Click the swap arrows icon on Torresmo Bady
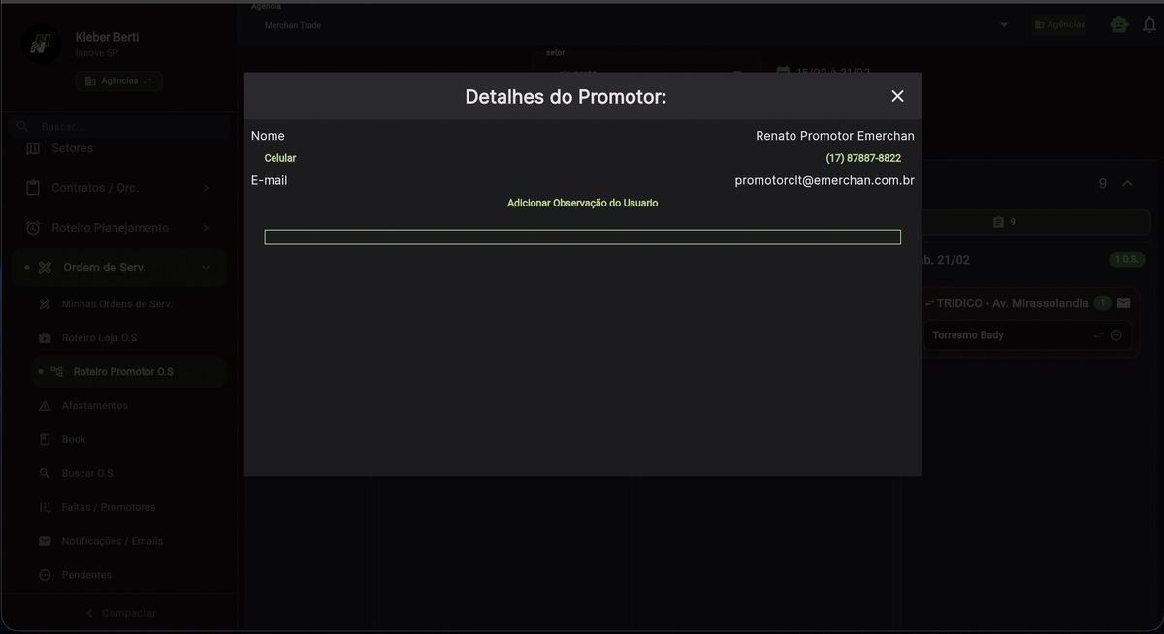The image size is (1164, 634). 1099,335
